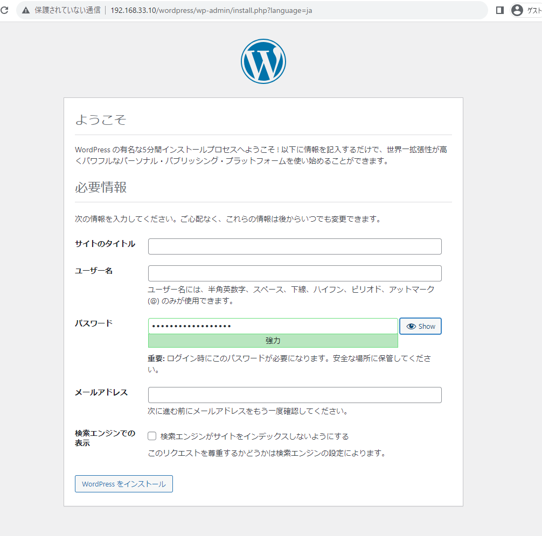
Task: Click the WordPress logo
Action: [263, 61]
